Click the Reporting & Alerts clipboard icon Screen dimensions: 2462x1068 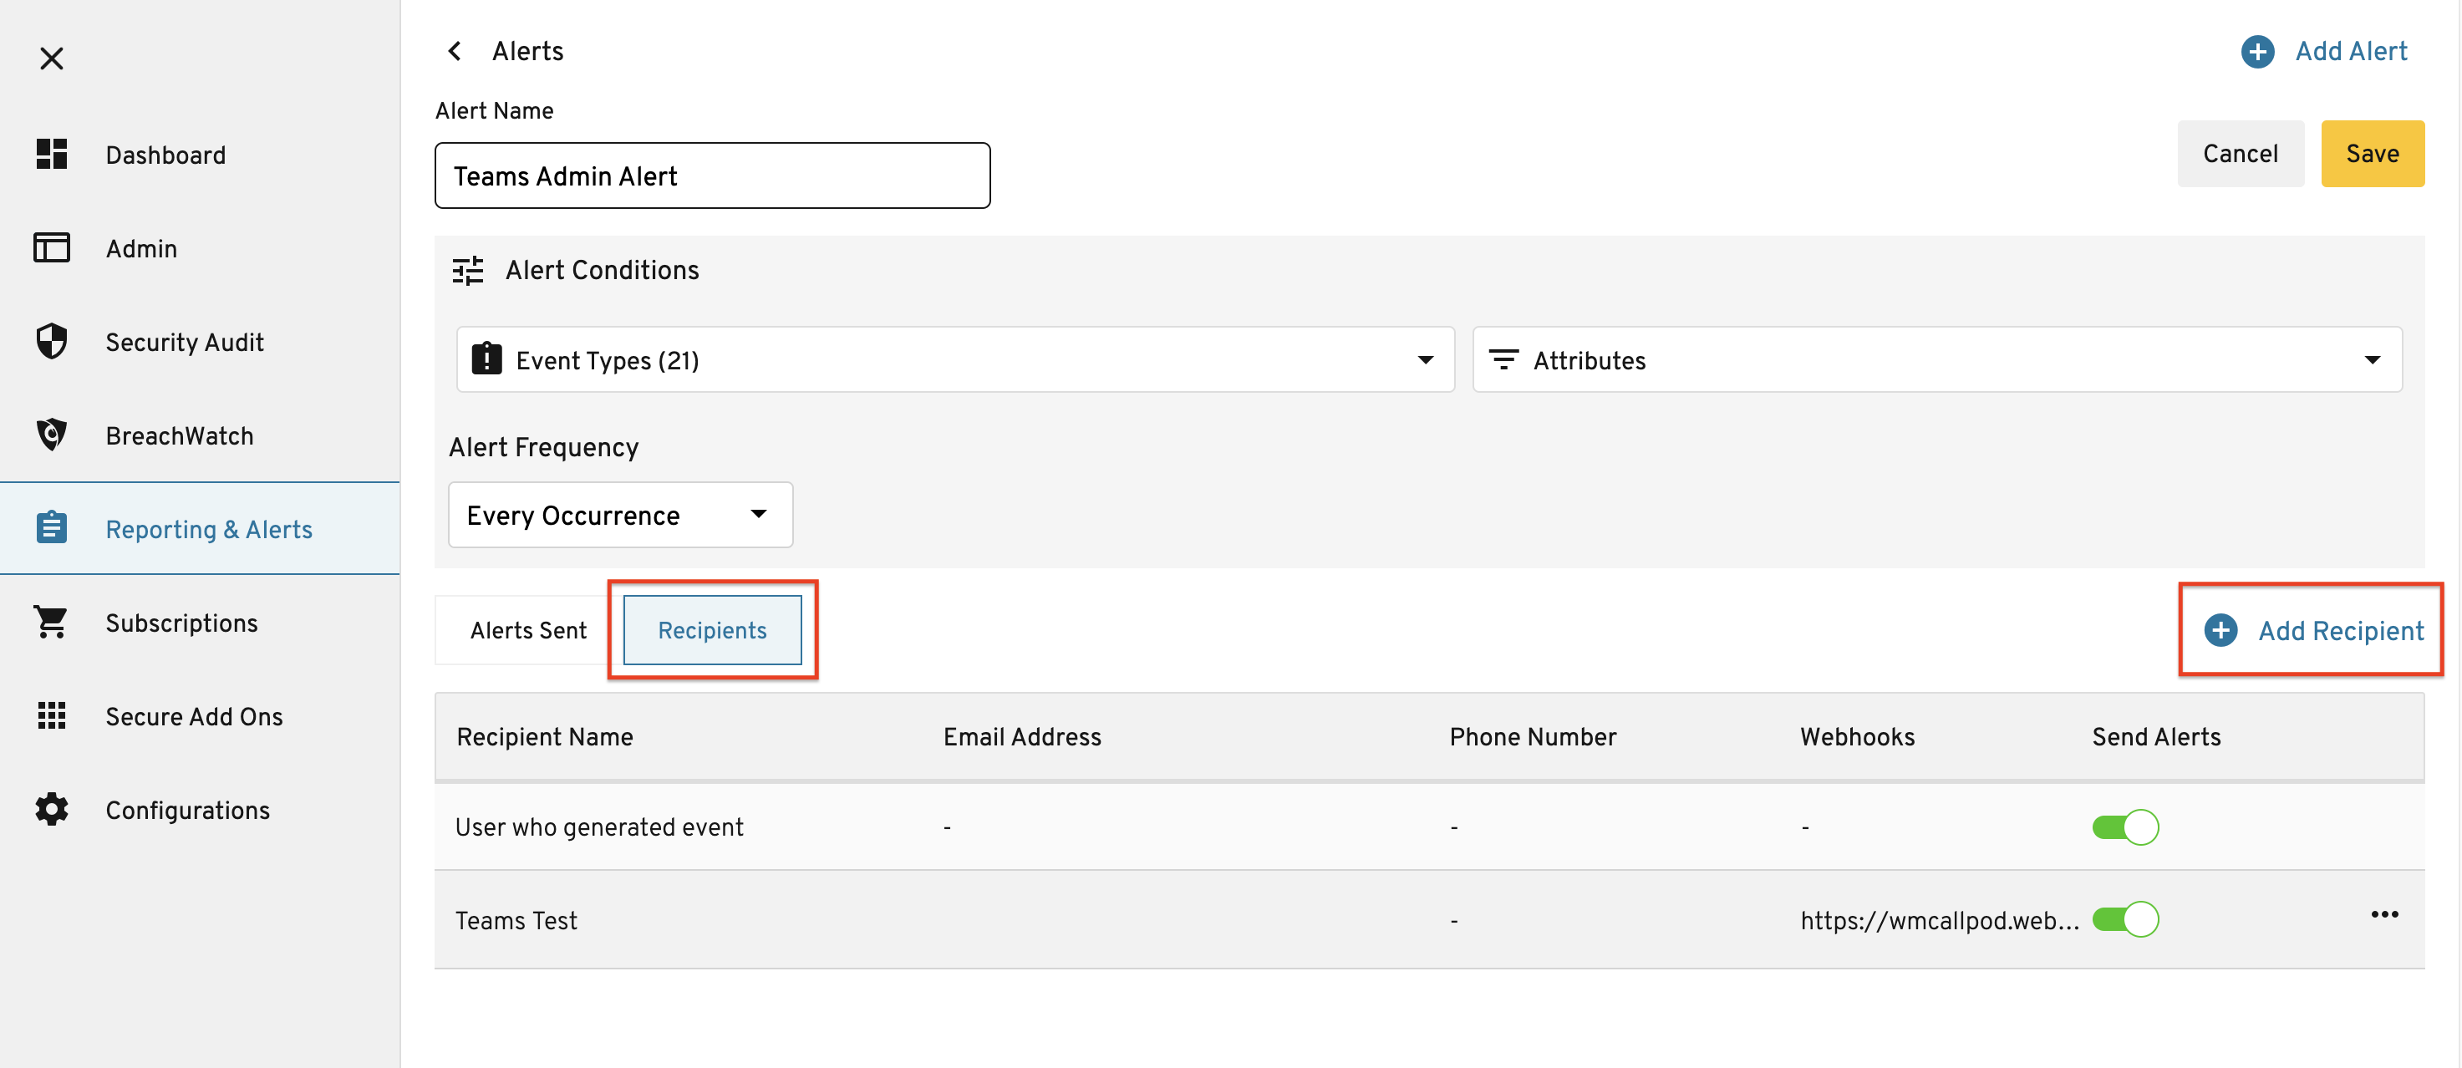click(x=52, y=528)
